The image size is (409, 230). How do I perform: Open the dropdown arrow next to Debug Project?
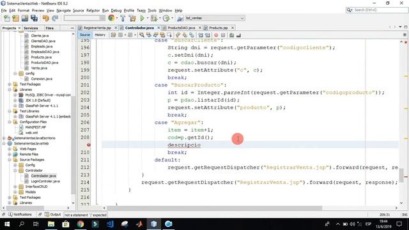(160, 18)
